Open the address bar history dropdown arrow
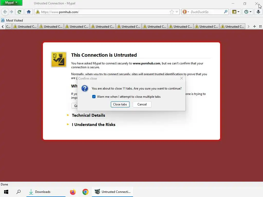The image size is (263, 197). 177,12
